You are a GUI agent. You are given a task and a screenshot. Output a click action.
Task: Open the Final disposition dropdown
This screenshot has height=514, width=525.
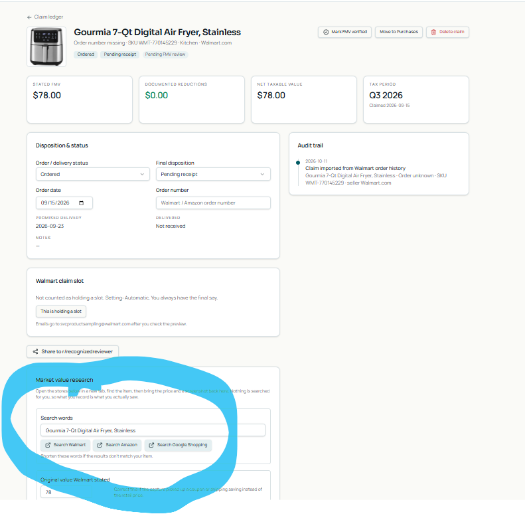pos(213,174)
